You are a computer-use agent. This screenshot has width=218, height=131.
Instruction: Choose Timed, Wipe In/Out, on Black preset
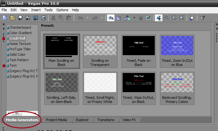pos(139,88)
